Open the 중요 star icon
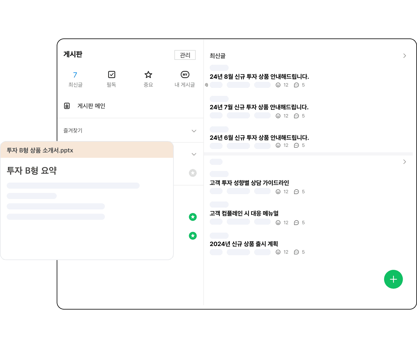The height and width of the screenshot is (348, 417). [x=148, y=74]
